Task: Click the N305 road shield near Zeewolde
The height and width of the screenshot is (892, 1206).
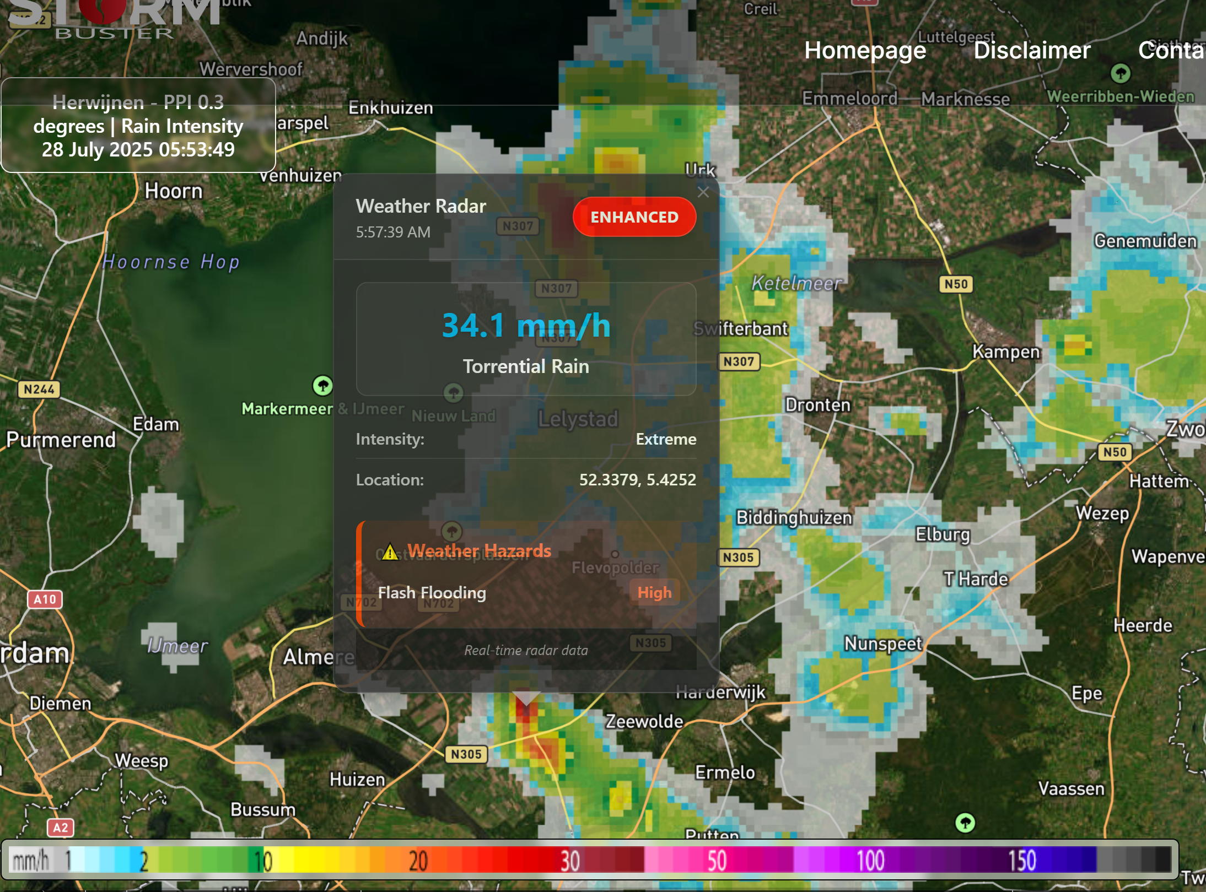Action: [x=466, y=754]
